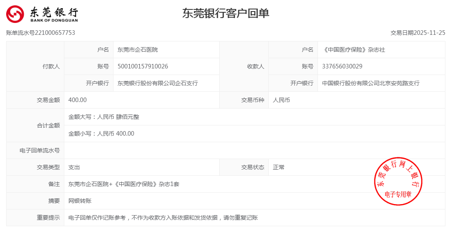Click the 交易金额 value 400.00
This screenshot has height=234, width=454.
click(x=77, y=100)
